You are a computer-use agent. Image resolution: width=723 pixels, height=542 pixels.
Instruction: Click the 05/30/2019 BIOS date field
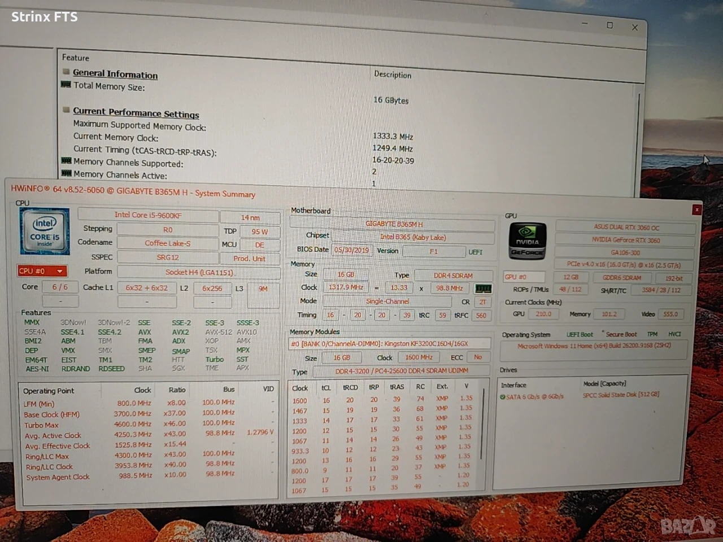[351, 250]
